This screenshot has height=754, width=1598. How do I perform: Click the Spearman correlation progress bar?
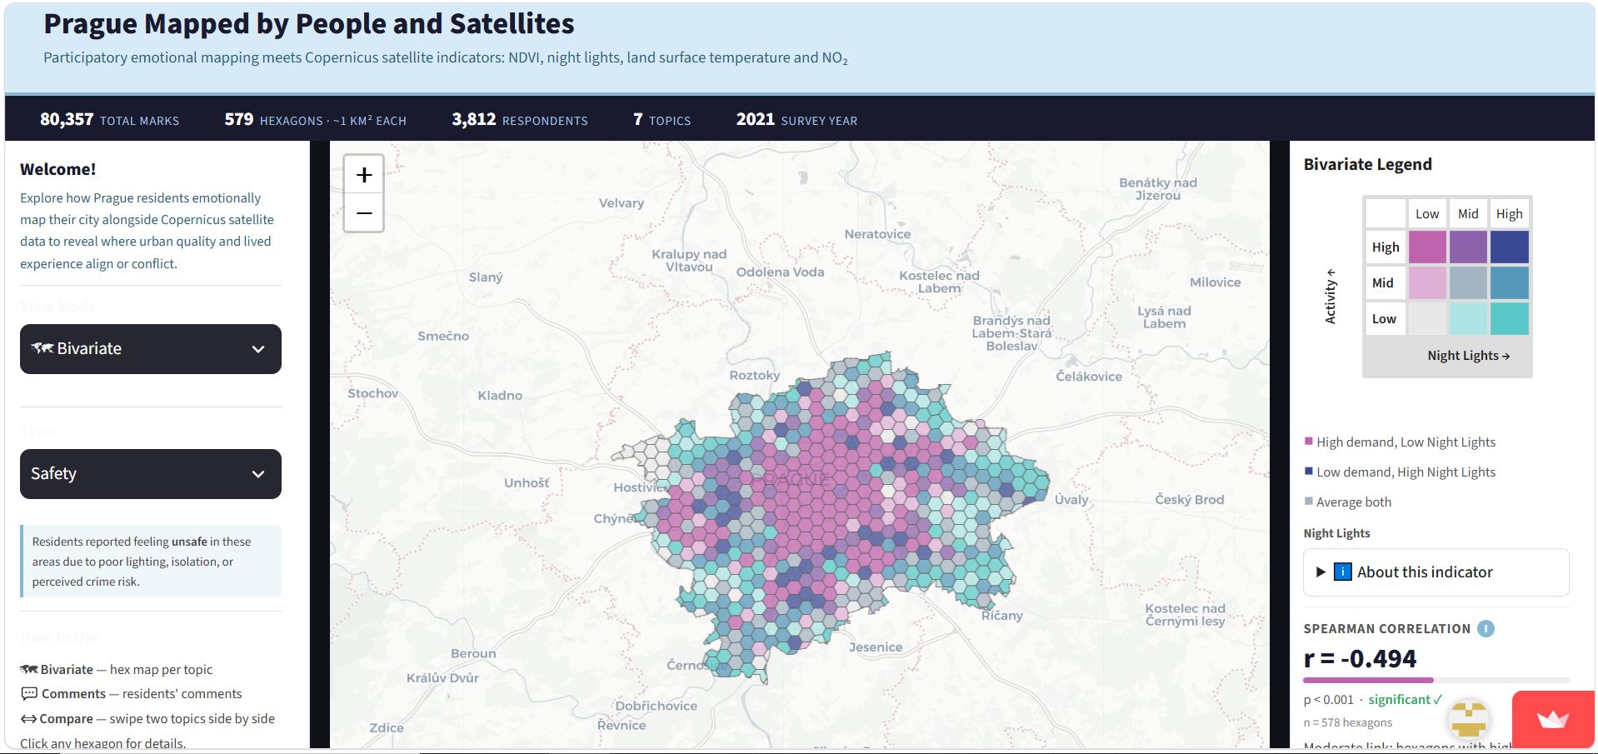1436,681
